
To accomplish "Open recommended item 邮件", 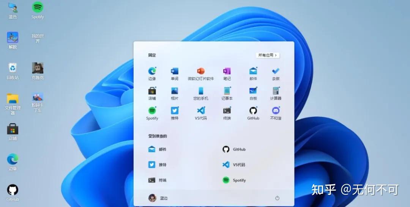I will [157, 149].
